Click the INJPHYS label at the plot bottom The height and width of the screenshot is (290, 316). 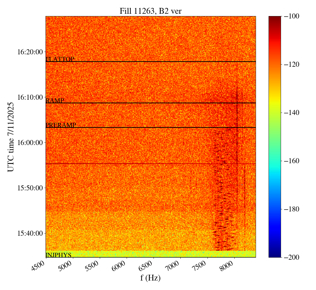(x=58, y=255)
